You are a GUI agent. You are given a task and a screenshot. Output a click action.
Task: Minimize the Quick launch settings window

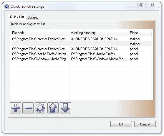pos(133,5)
